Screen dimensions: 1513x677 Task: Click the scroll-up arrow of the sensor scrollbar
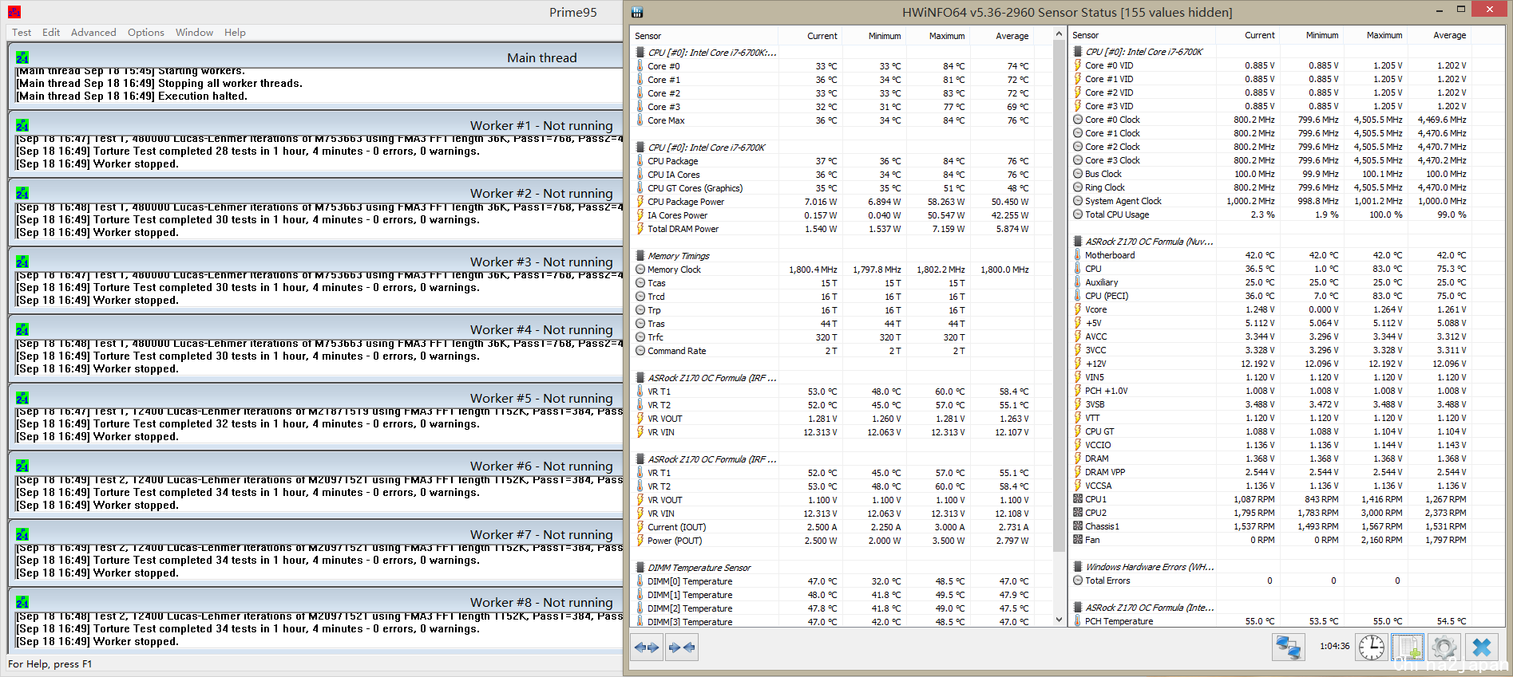pyautogui.click(x=1059, y=34)
